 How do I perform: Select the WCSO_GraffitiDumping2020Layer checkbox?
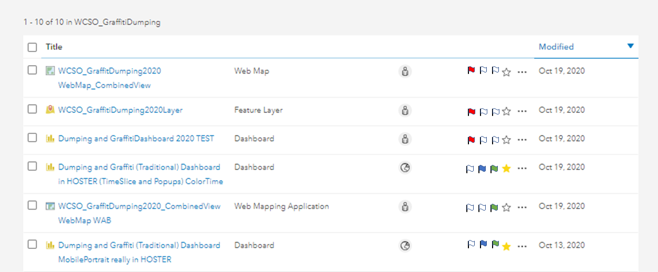click(33, 109)
